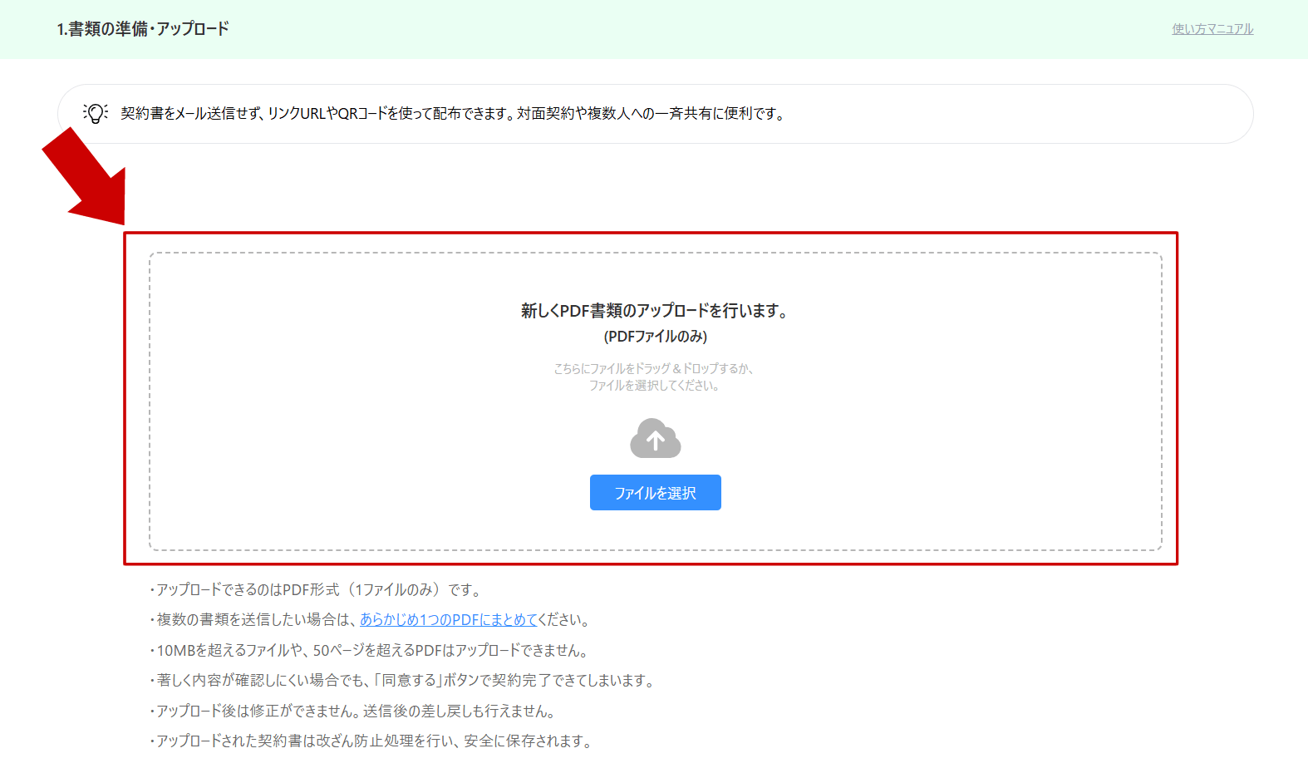Click the note about 10MBを超えるファイル
Screen dimensions: 1308x773
[x=370, y=651]
